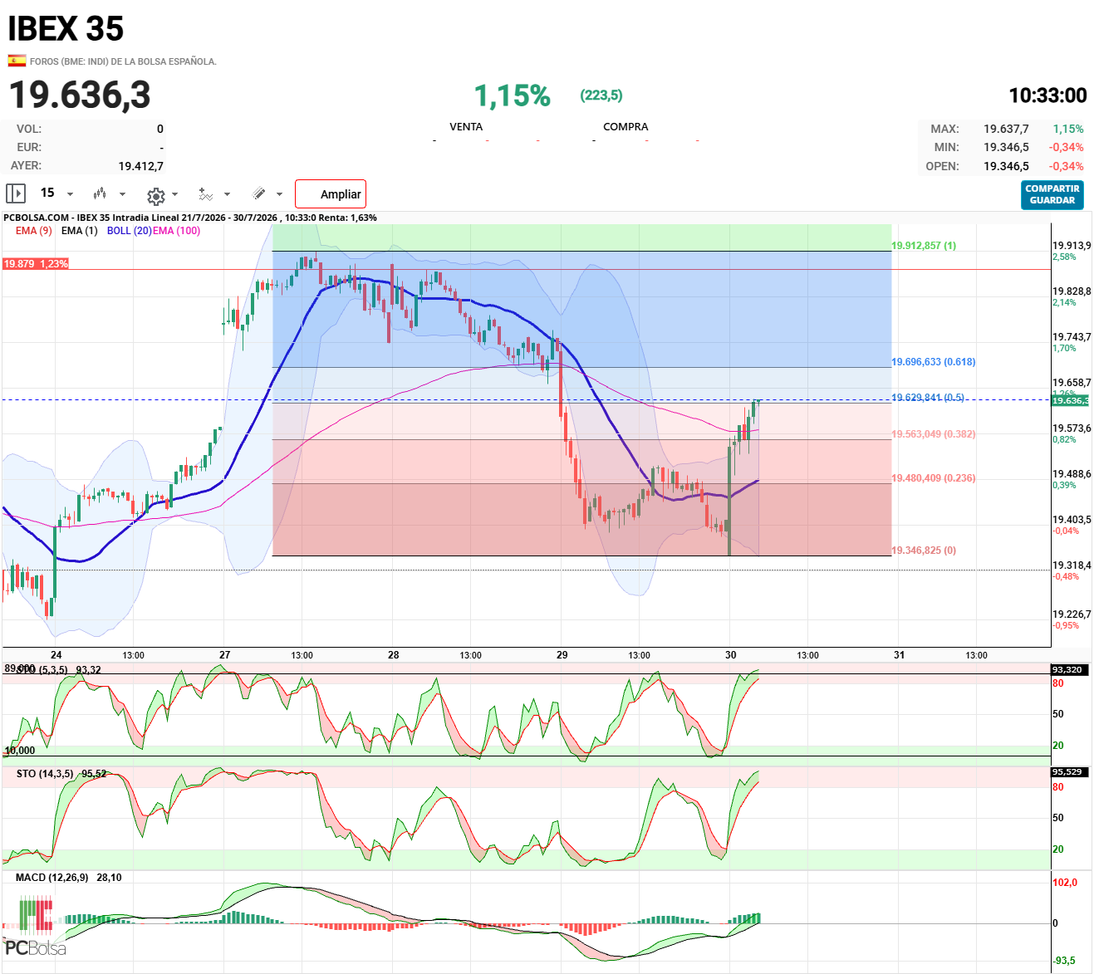Screen dimensions: 1094x974
Task: Click the VENTA column label
Action: (x=466, y=127)
